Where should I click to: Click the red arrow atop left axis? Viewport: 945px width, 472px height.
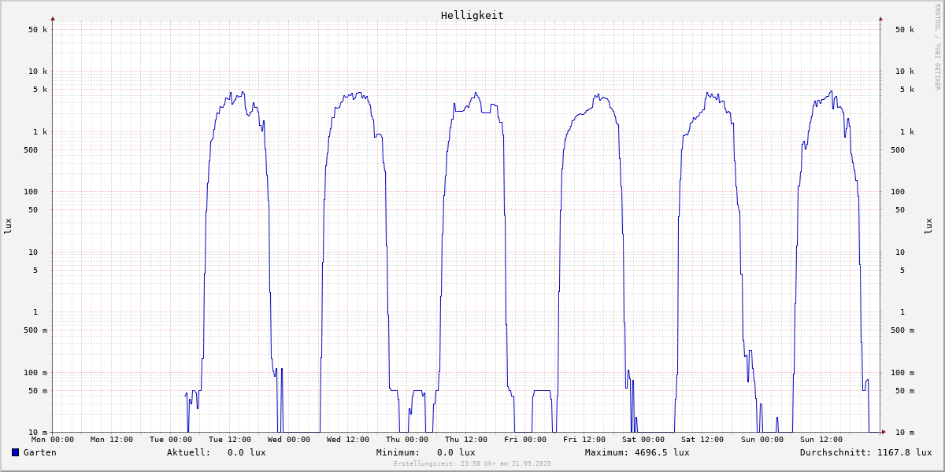coord(53,18)
